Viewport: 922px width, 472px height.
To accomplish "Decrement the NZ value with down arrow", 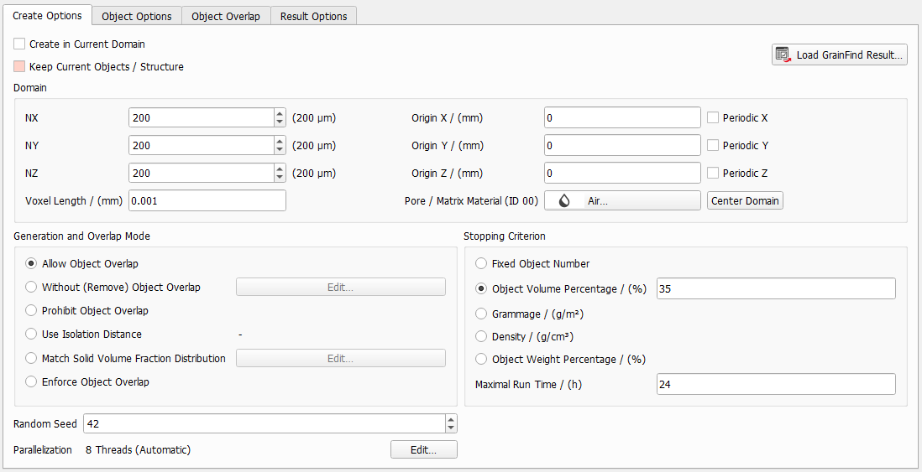I will 280,178.
